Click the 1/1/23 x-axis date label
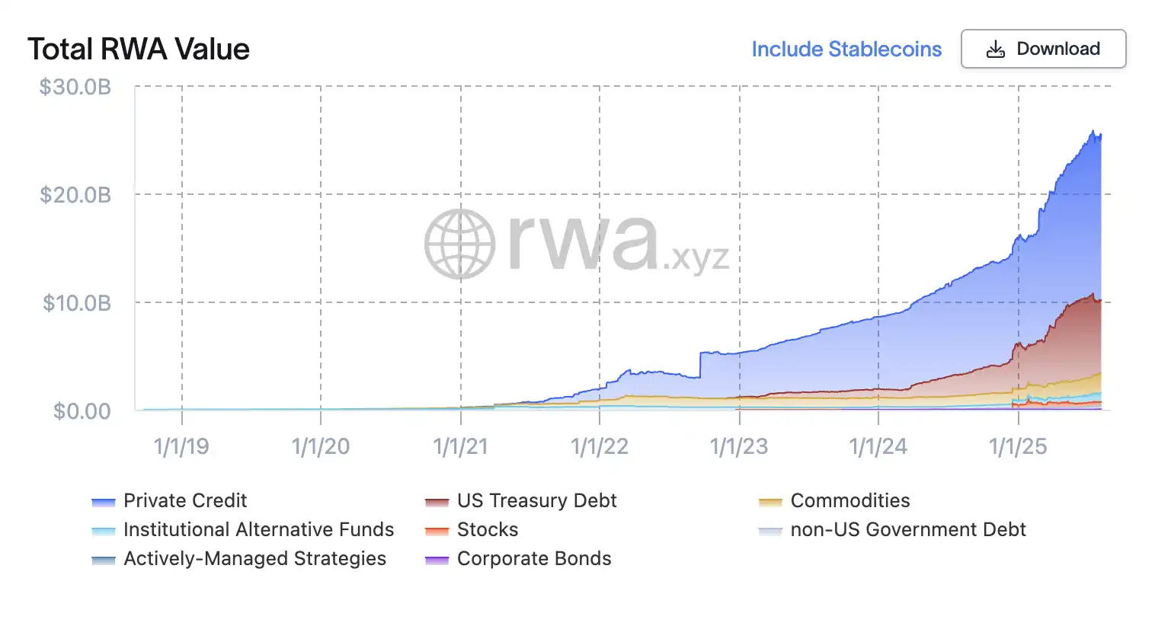The image size is (1155, 626). click(738, 446)
